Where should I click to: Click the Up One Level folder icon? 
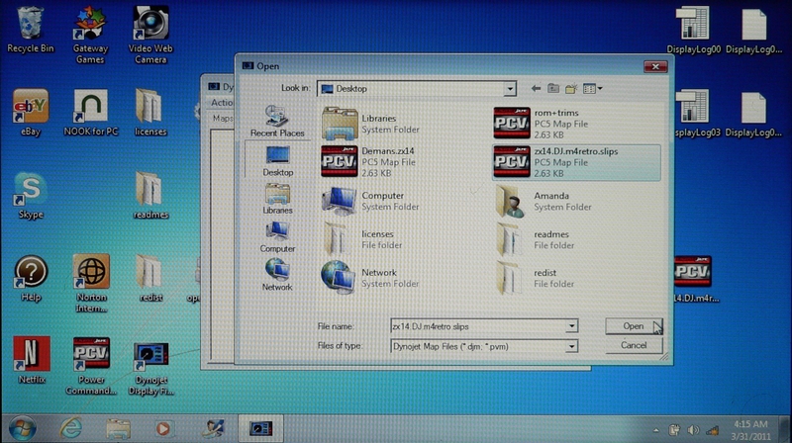pyautogui.click(x=554, y=89)
